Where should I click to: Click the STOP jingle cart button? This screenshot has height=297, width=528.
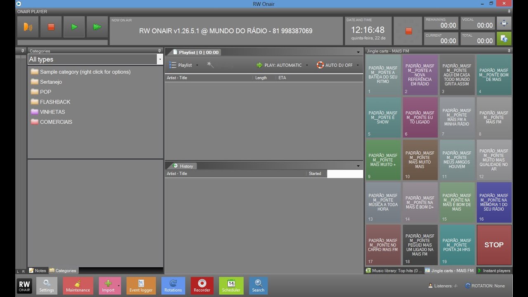494,245
